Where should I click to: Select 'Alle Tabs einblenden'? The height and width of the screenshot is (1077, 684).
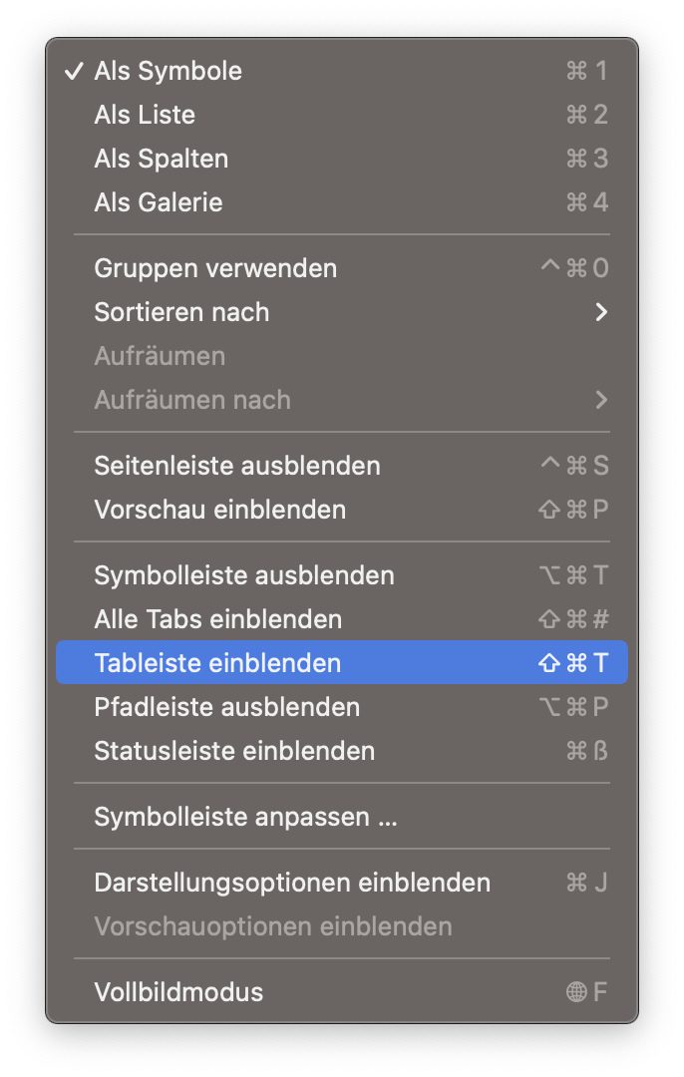pos(217,619)
